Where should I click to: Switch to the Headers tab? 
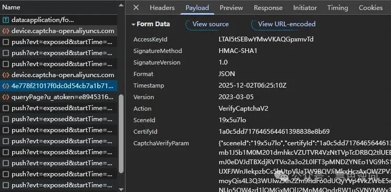[x=162, y=8]
